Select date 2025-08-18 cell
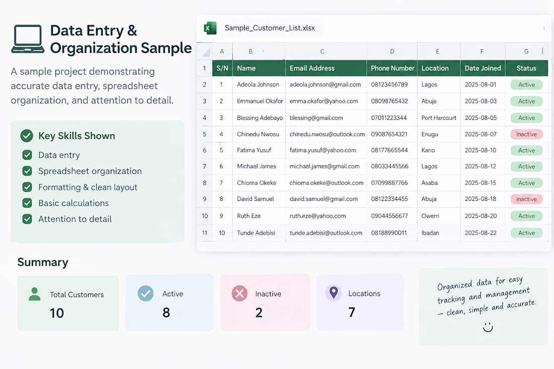The image size is (554, 369). 482,199
